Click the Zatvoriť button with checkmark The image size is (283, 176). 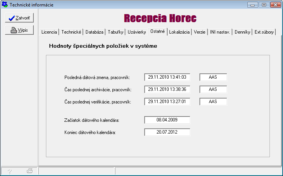pyautogui.click(x=19, y=18)
